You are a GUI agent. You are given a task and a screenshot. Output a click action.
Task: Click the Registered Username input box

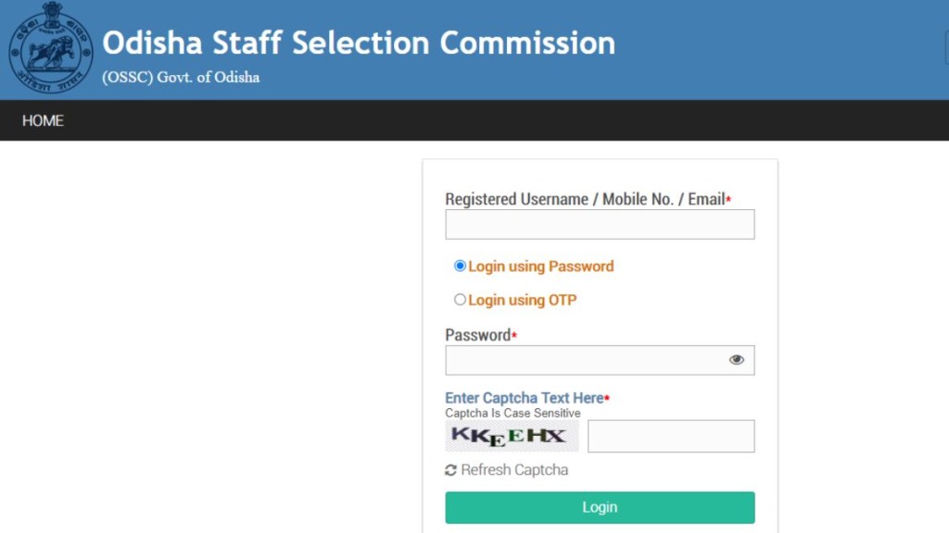[x=600, y=224]
